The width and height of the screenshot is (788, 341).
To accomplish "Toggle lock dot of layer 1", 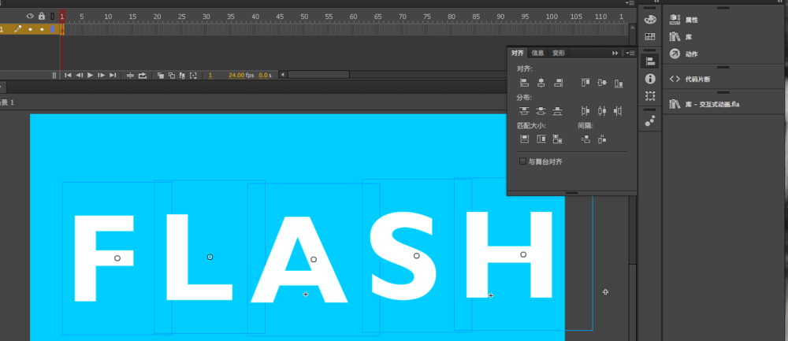I will [x=42, y=30].
